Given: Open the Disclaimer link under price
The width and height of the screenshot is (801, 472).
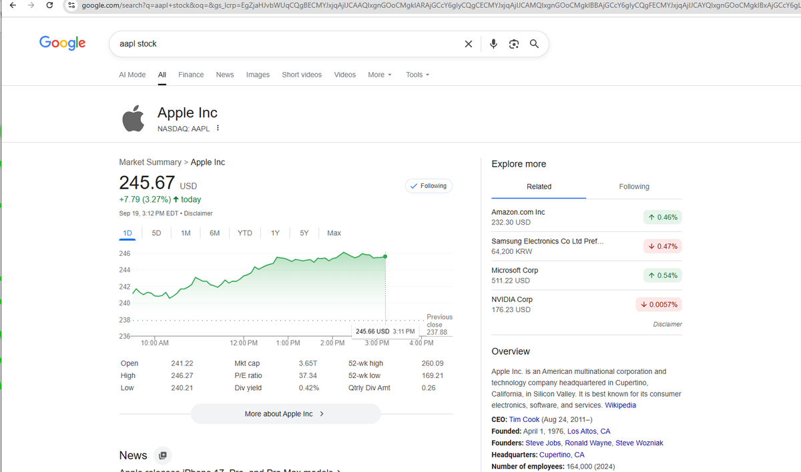Looking at the screenshot, I should (198, 213).
